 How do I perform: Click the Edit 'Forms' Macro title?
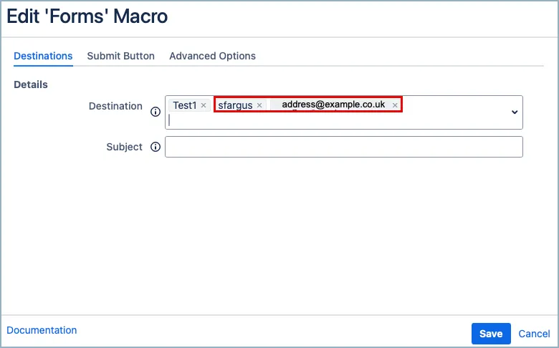click(x=87, y=16)
